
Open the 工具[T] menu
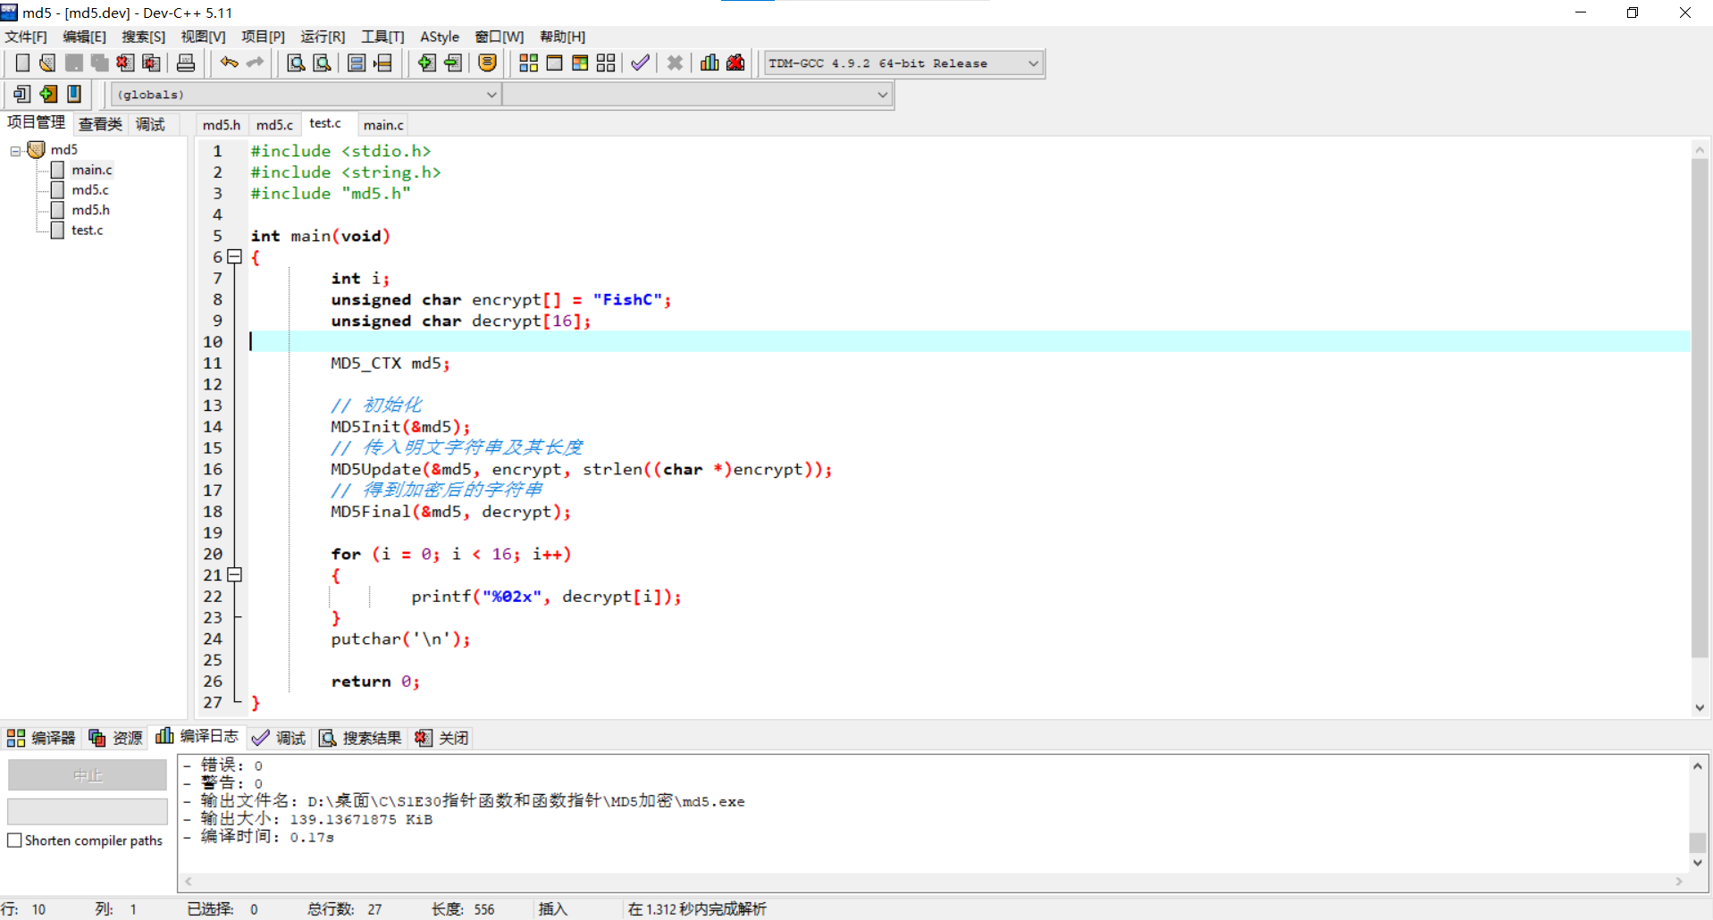[382, 37]
